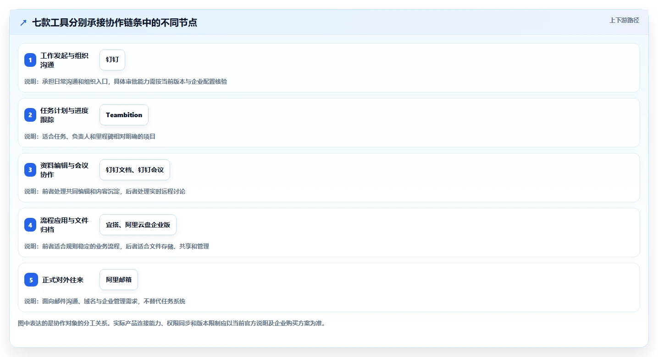This screenshot has width=658, height=357.
Task: Click the step 5 number badge
Action: click(31, 280)
